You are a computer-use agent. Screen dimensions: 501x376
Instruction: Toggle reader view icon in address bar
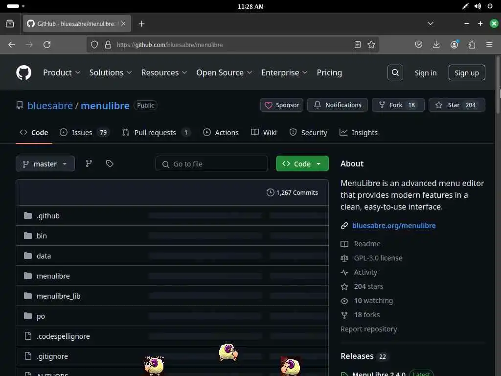point(357,45)
